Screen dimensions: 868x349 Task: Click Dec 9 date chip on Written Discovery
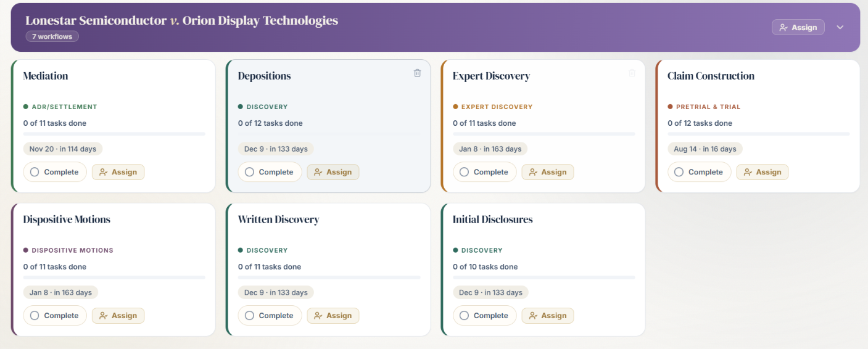pyautogui.click(x=276, y=292)
